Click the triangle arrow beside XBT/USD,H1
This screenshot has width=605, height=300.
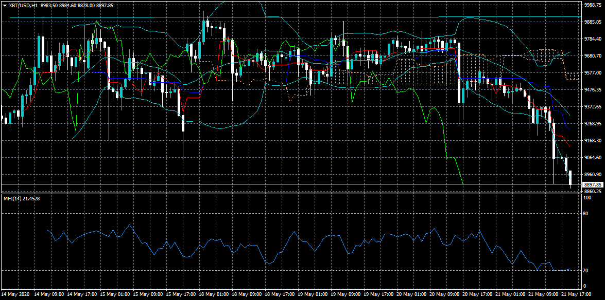click(x=4, y=5)
